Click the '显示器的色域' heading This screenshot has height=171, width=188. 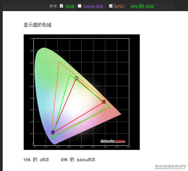click(x=38, y=25)
